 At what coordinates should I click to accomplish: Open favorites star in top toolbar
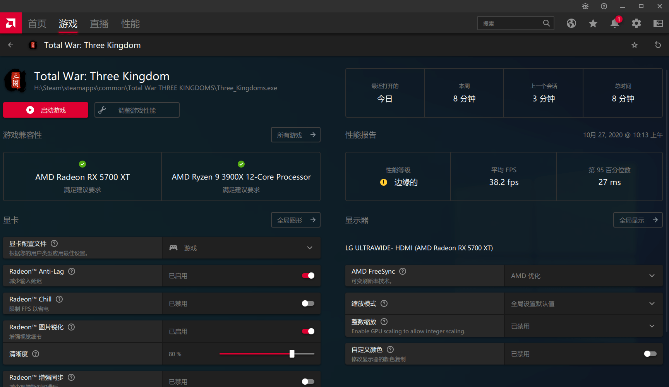pos(593,24)
